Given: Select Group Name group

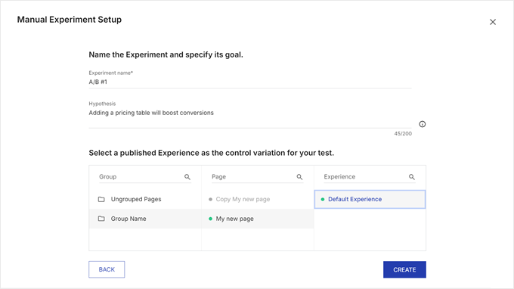Looking at the screenshot, I should 145,219.
